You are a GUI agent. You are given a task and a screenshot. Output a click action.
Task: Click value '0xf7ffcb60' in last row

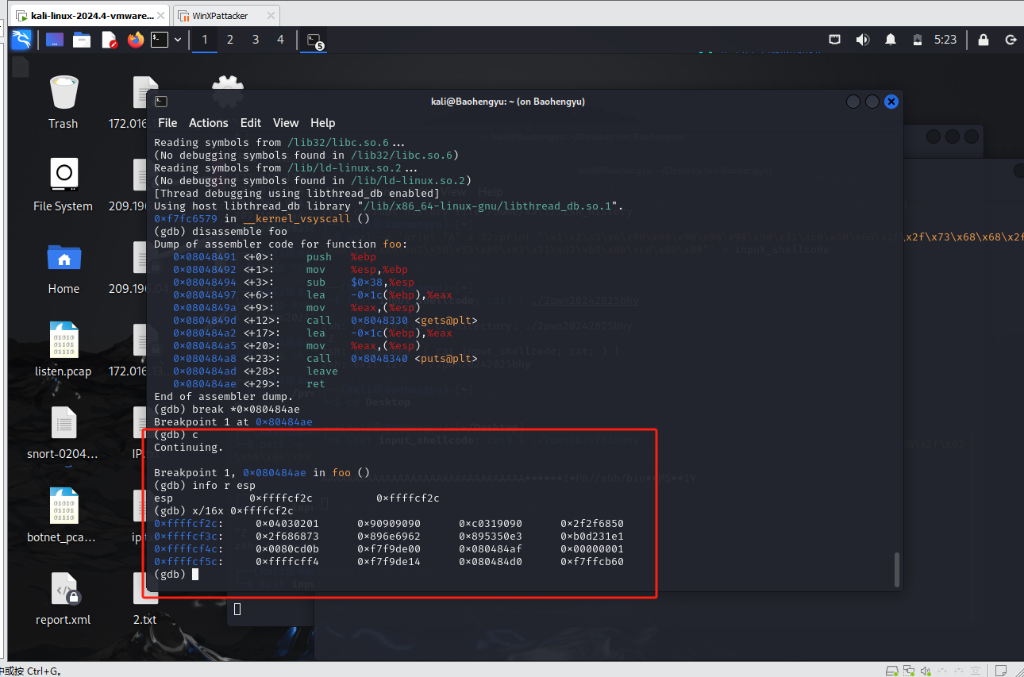click(x=592, y=561)
